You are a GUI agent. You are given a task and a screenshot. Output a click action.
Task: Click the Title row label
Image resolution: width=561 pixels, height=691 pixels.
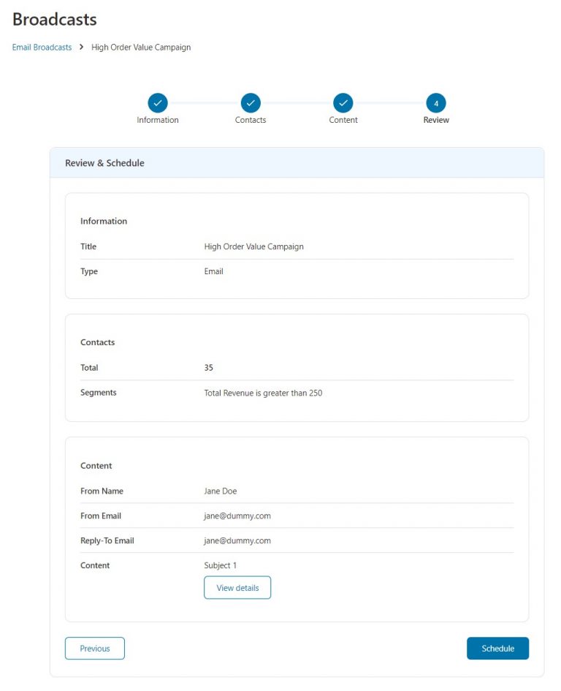pyautogui.click(x=88, y=246)
